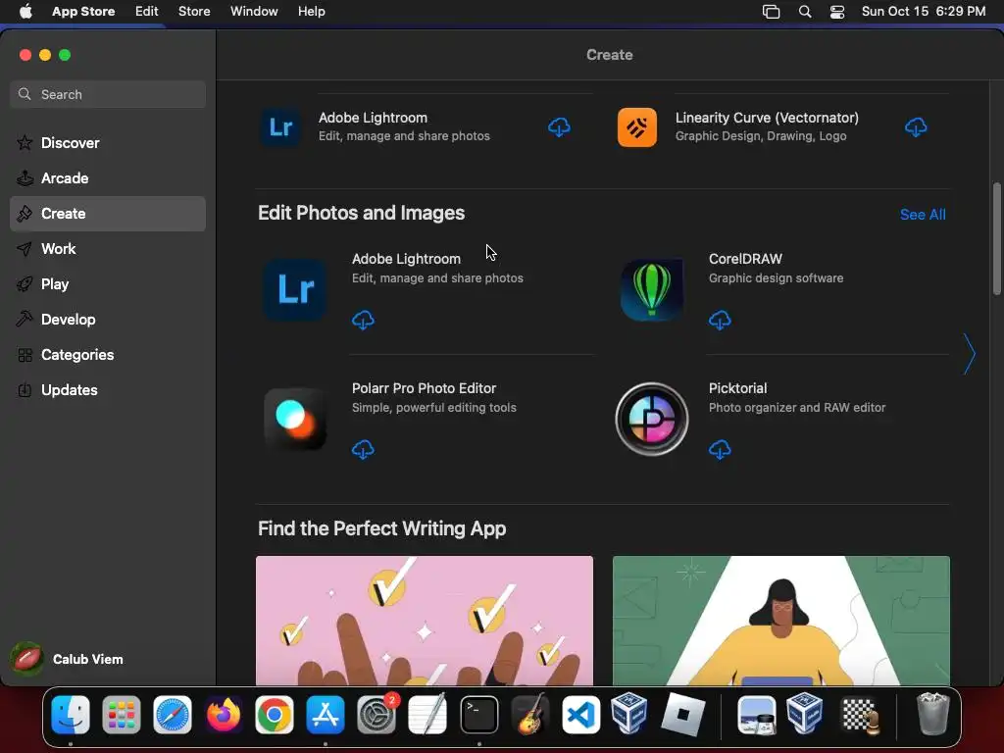Image resolution: width=1004 pixels, height=753 pixels.
Task: Click the App Store icon in the Dock
Action: (x=326, y=715)
